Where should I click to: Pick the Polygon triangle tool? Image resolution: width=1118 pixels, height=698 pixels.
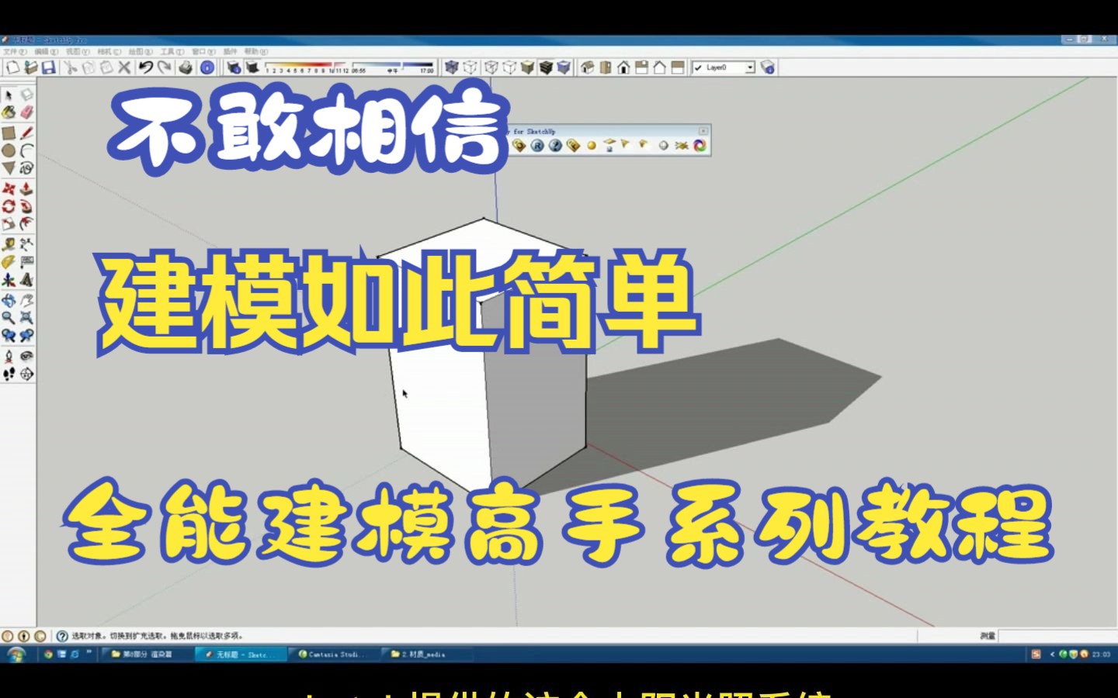(9, 168)
